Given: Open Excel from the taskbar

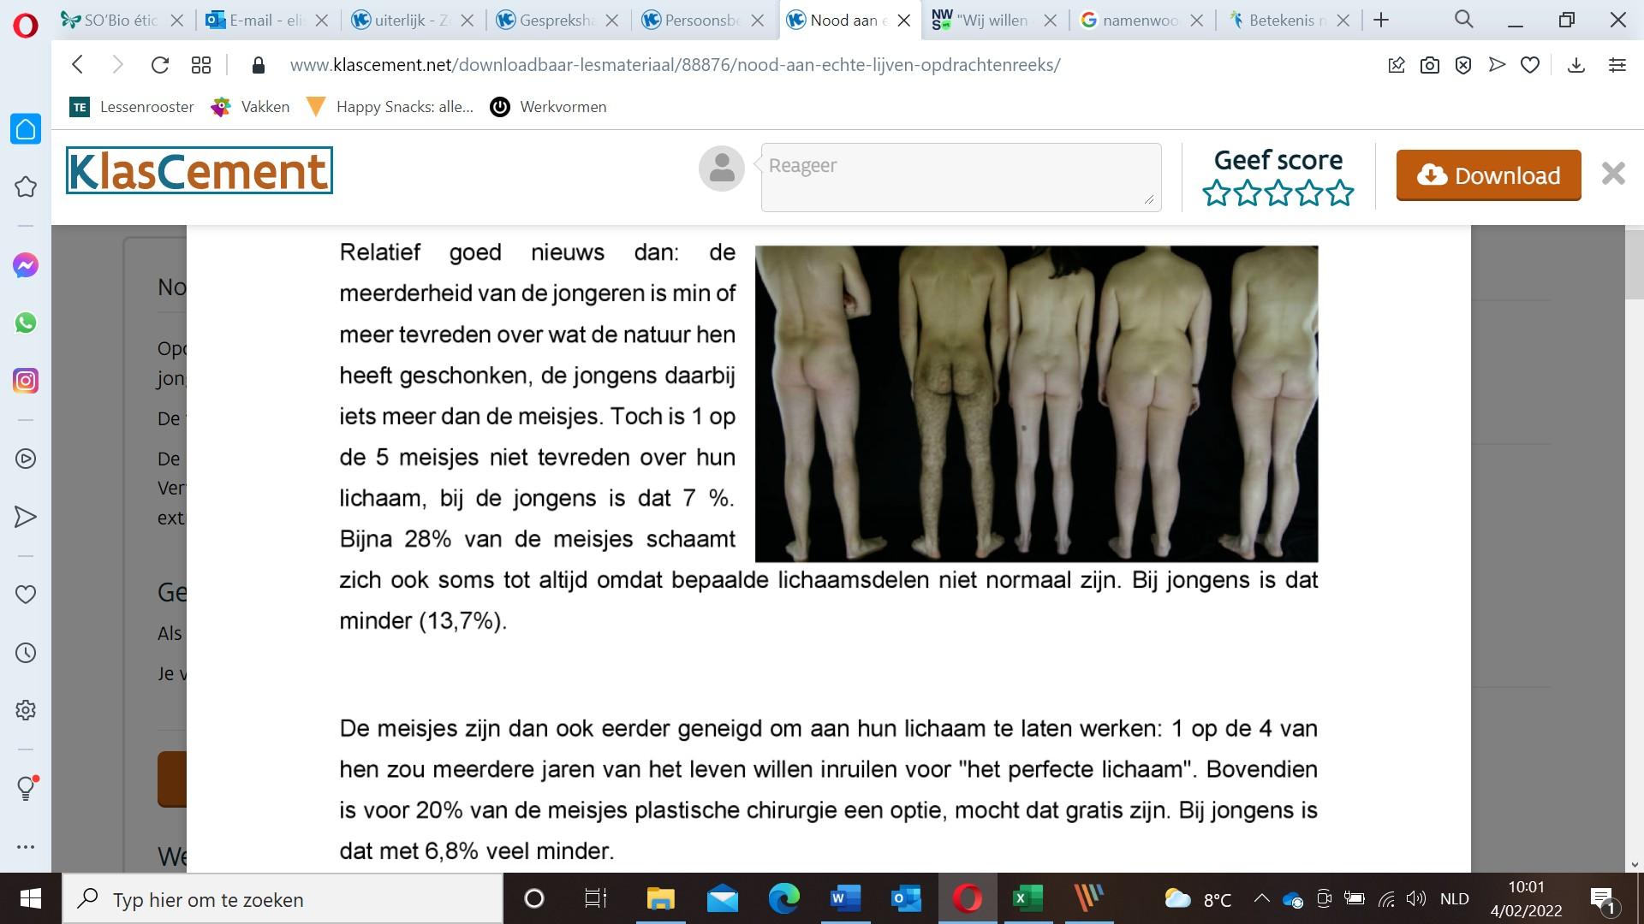Looking at the screenshot, I should (1027, 898).
